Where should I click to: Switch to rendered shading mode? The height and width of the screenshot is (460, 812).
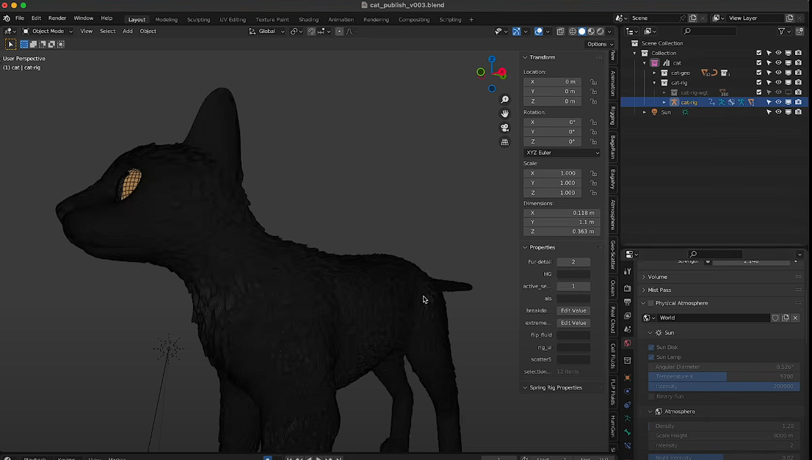pos(601,32)
